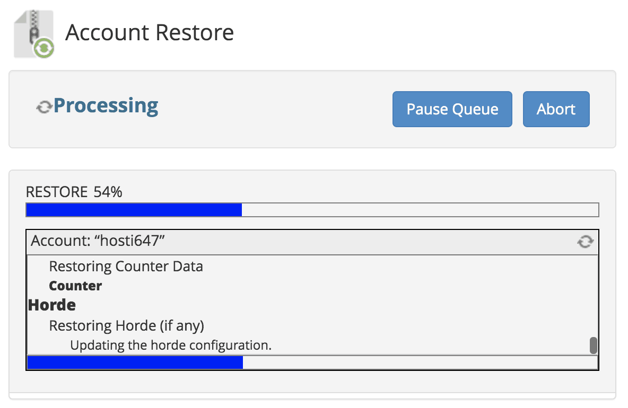Click the restore log scrollbar thumb
This screenshot has width=628, height=408.
(594, 345)
